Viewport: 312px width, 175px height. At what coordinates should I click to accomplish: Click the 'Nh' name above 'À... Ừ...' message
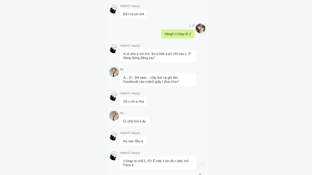(122, 69)
